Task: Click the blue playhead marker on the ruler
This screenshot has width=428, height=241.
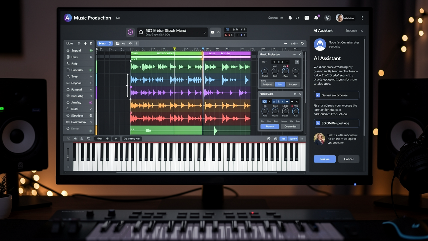Action: click(203, 49)
